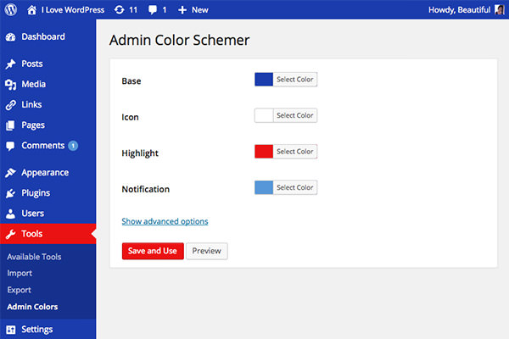Viewport: 509px width, 339px height.
Task: Click the Comments speech bubble sidebar icon
Action: click(x=10, y=146)
